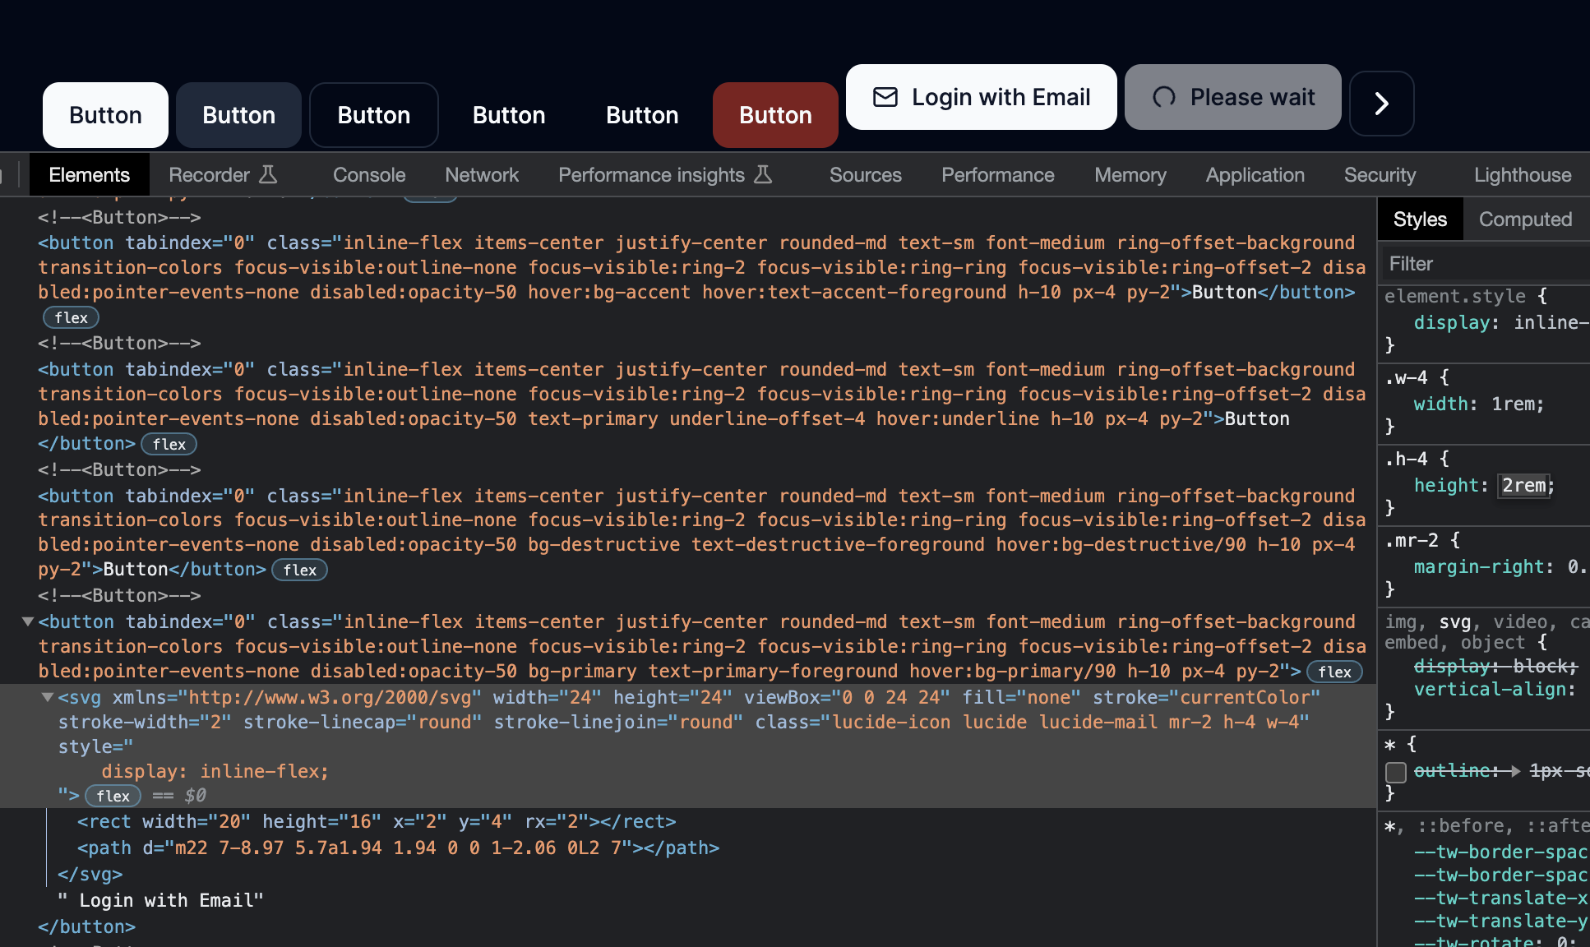This screenshot has width=1590, height=947.
Task: Click the right-chevron arrow button at top right
Action: (1381, 104)
